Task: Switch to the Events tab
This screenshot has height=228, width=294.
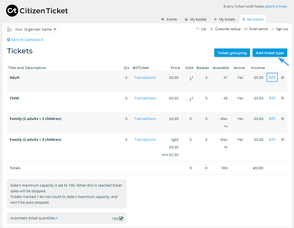Action: (172, 19)
